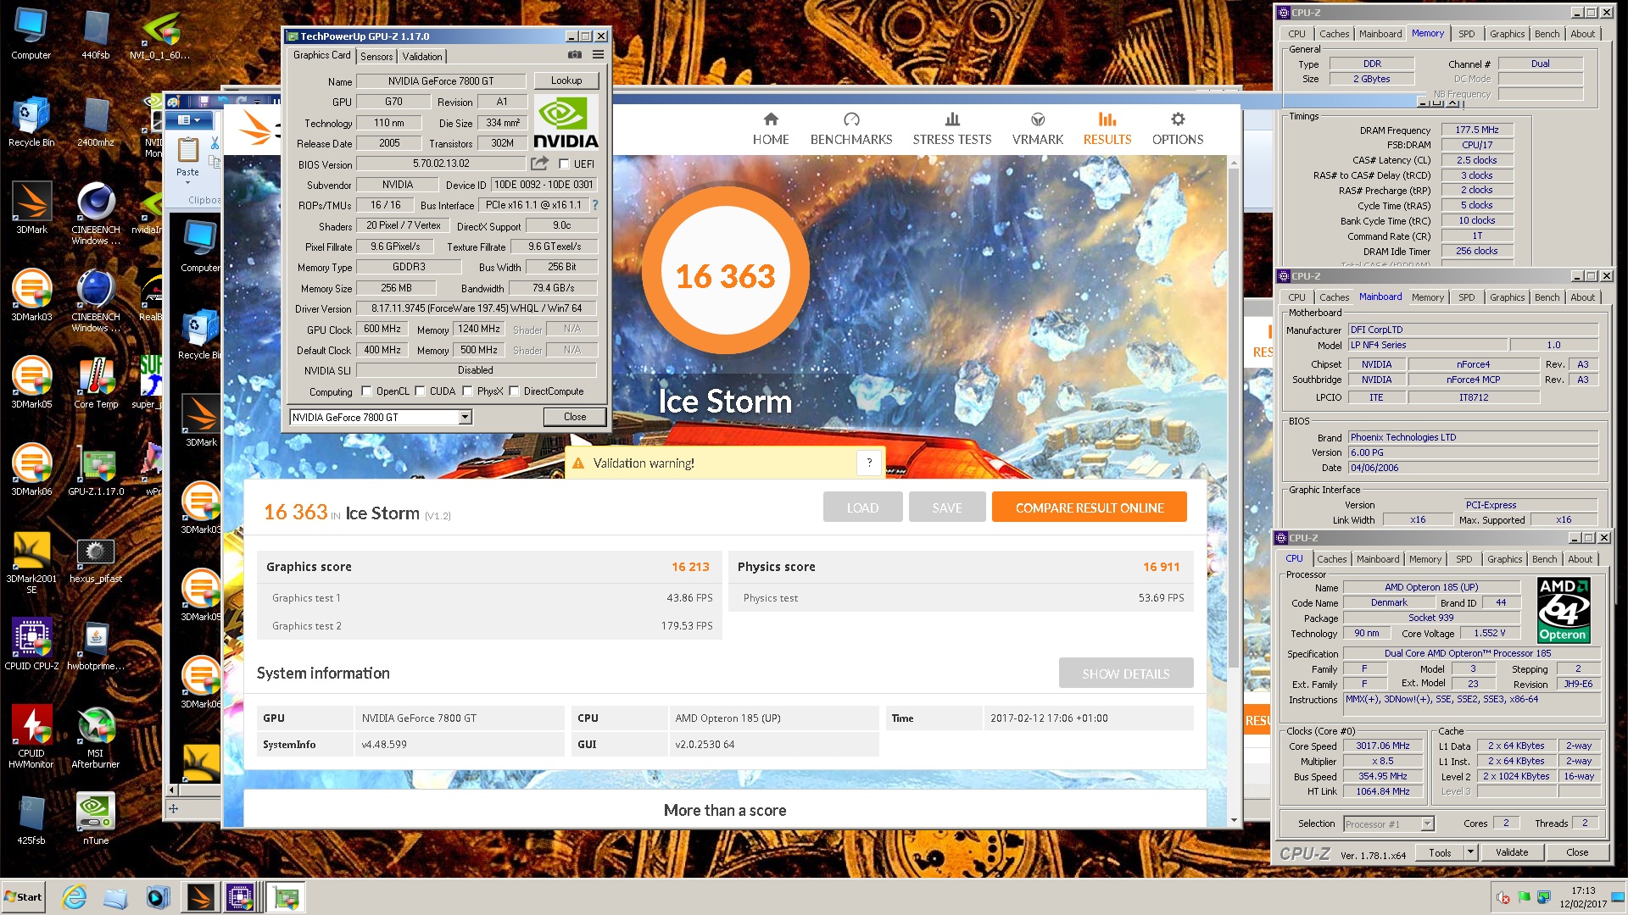Click the Lookup button in GPU-Z
The image size is (1628, 915).
(566, 80)
